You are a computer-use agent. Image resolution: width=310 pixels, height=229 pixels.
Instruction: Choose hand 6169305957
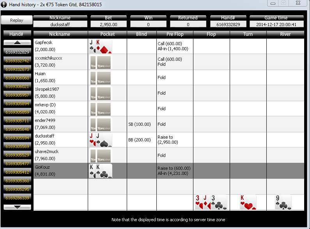(x=17, y=95)
